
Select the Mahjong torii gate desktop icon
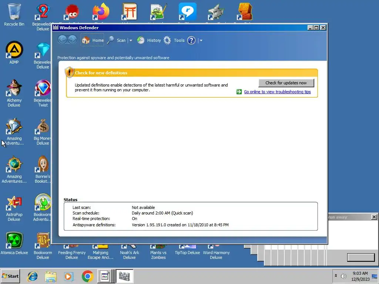coord(129,11)
